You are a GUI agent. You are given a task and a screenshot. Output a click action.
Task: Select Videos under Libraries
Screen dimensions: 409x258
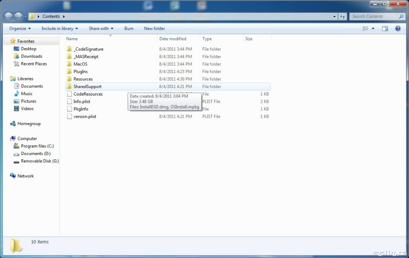27,109
